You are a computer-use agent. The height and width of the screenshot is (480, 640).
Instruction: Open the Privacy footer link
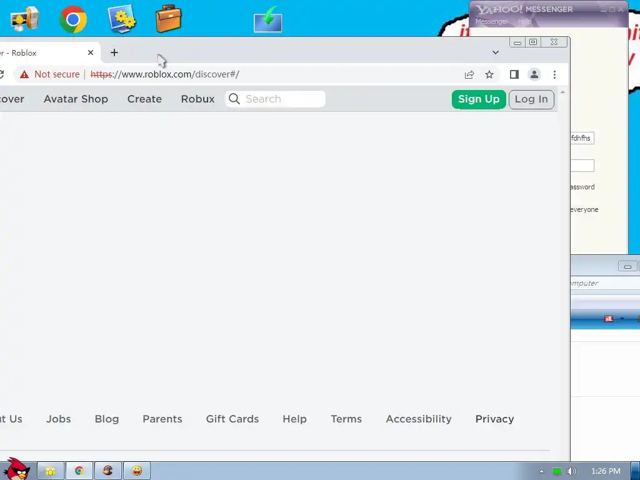coord(495,419)
